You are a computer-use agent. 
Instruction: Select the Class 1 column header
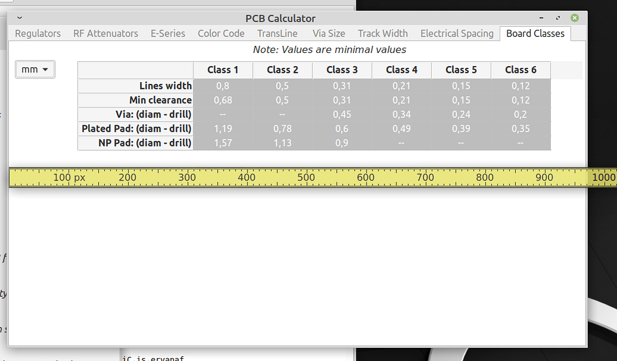tap(222, 70)
